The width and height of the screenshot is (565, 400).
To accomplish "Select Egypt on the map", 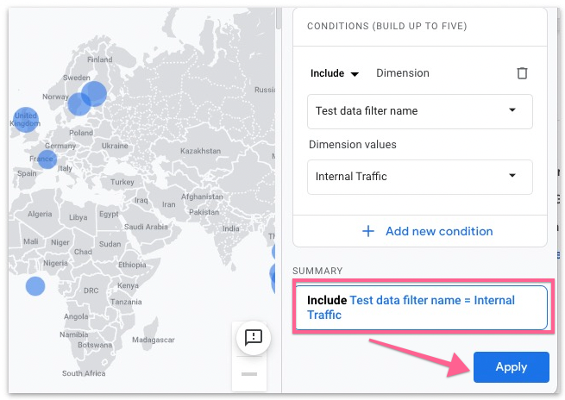I will coord(109,214).
